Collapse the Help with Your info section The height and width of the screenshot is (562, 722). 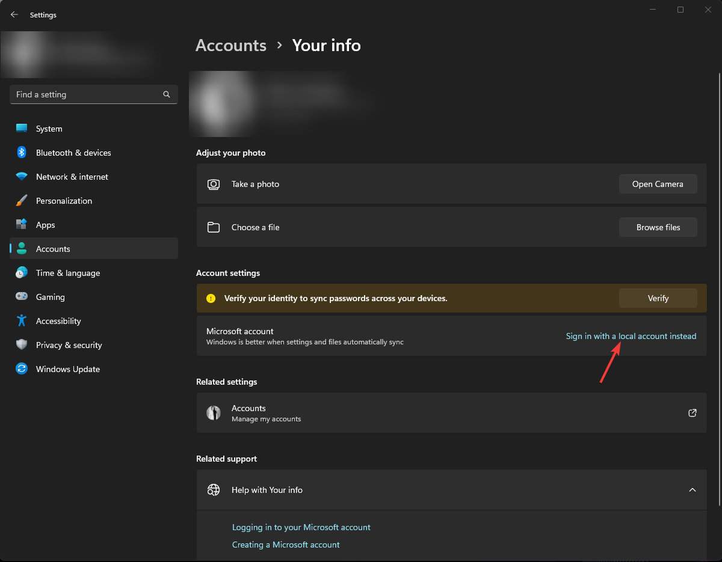[692, 490]
